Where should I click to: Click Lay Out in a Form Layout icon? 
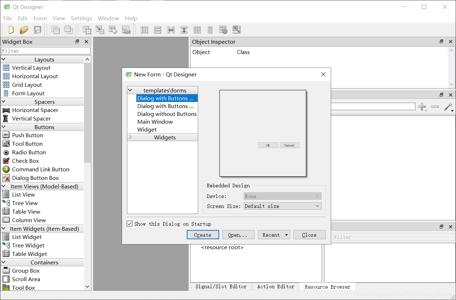coord(210,30)
